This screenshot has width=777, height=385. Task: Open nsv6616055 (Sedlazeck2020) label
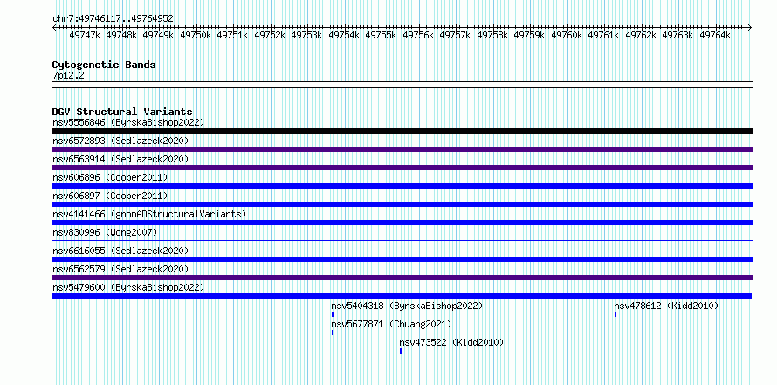[120, 251]
